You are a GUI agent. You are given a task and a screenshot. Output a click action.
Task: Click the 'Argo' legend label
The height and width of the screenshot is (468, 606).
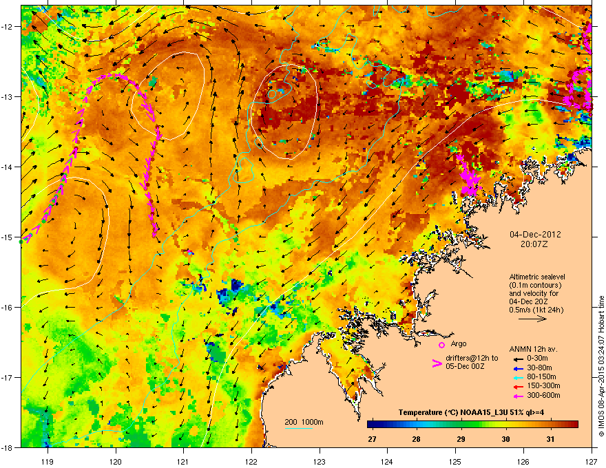[459, 343]
